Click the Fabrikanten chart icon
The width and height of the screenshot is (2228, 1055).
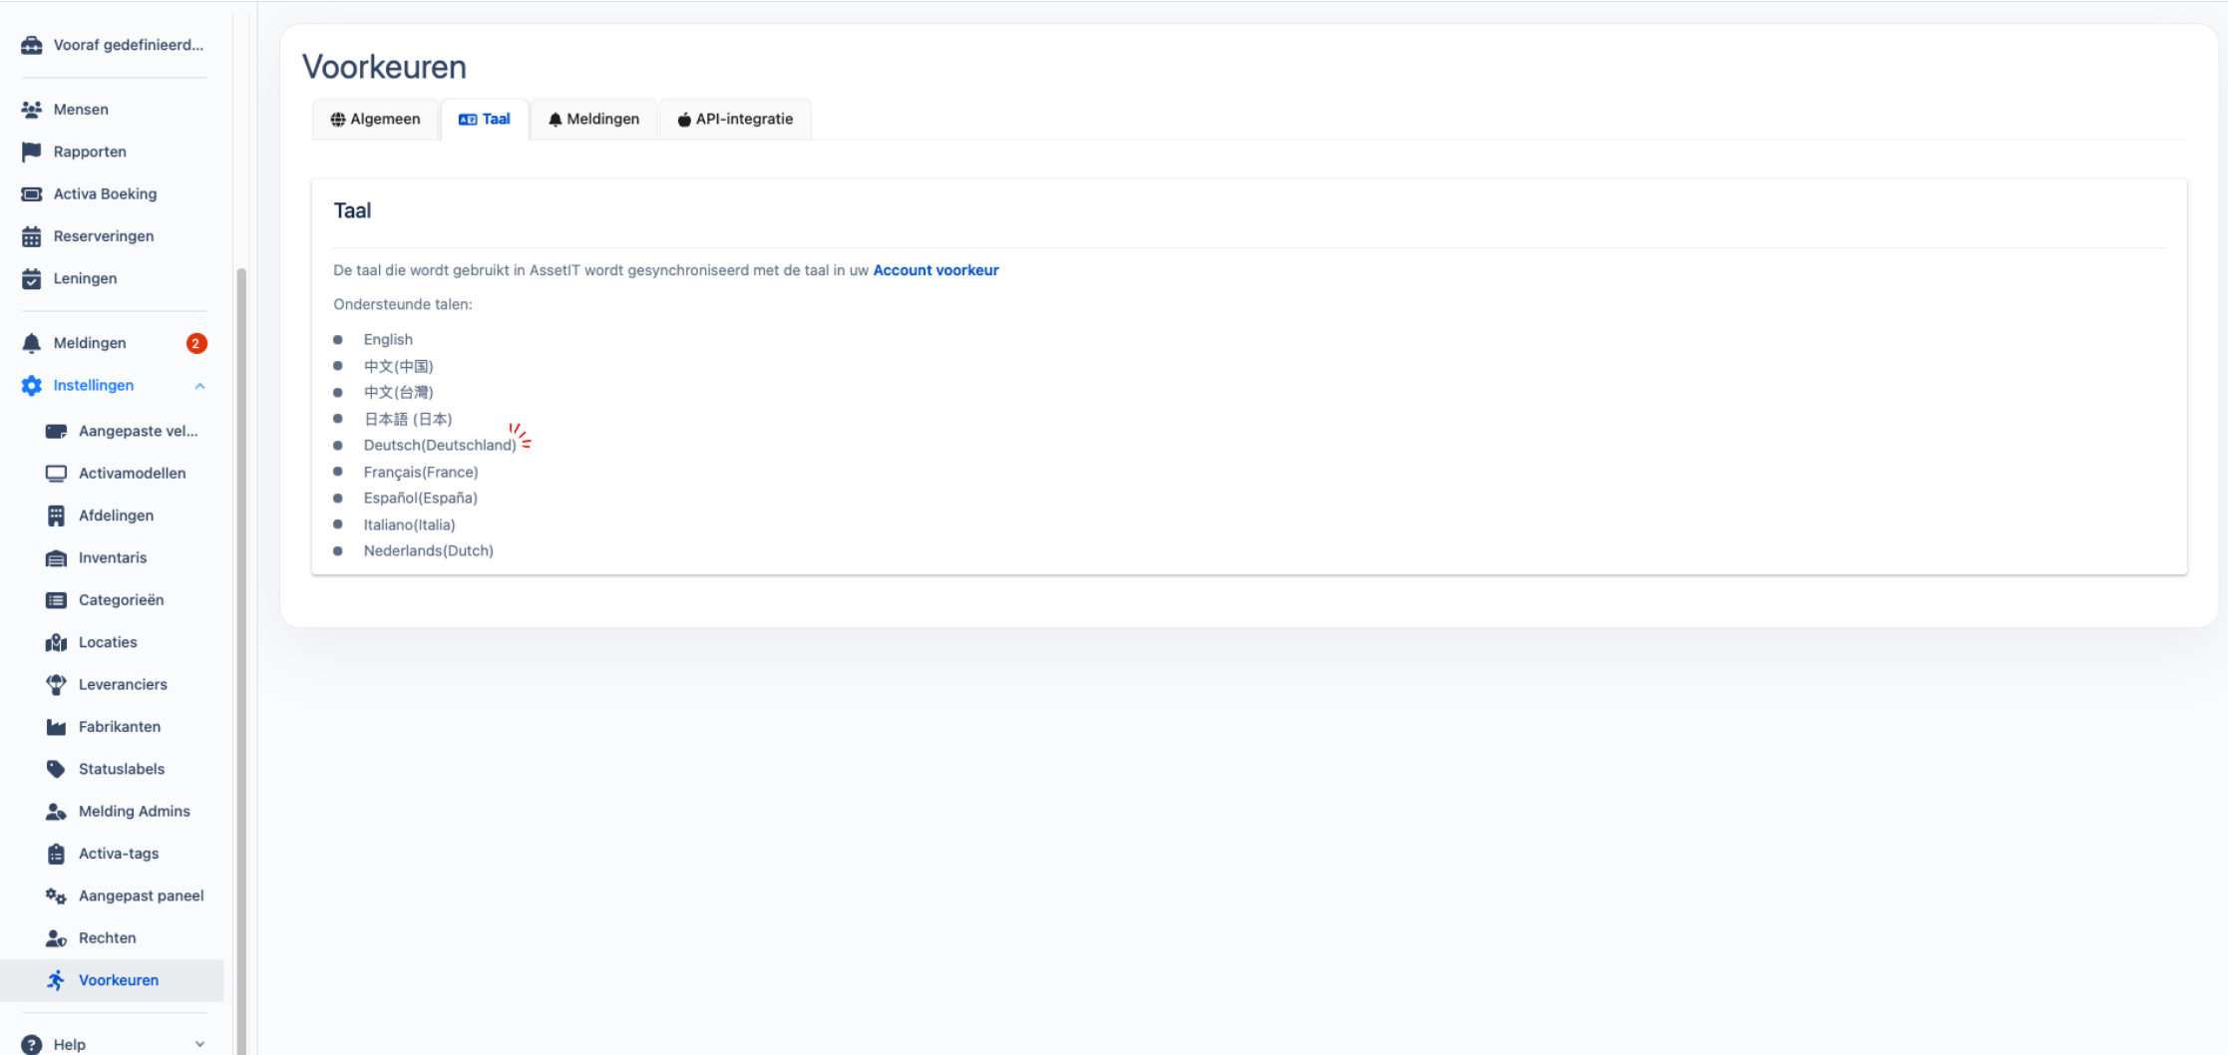click(57, 726)
